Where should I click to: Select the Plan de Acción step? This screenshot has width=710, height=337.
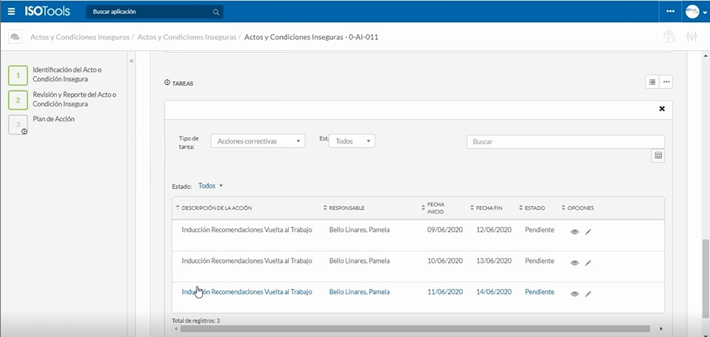(x=53, y=119)
